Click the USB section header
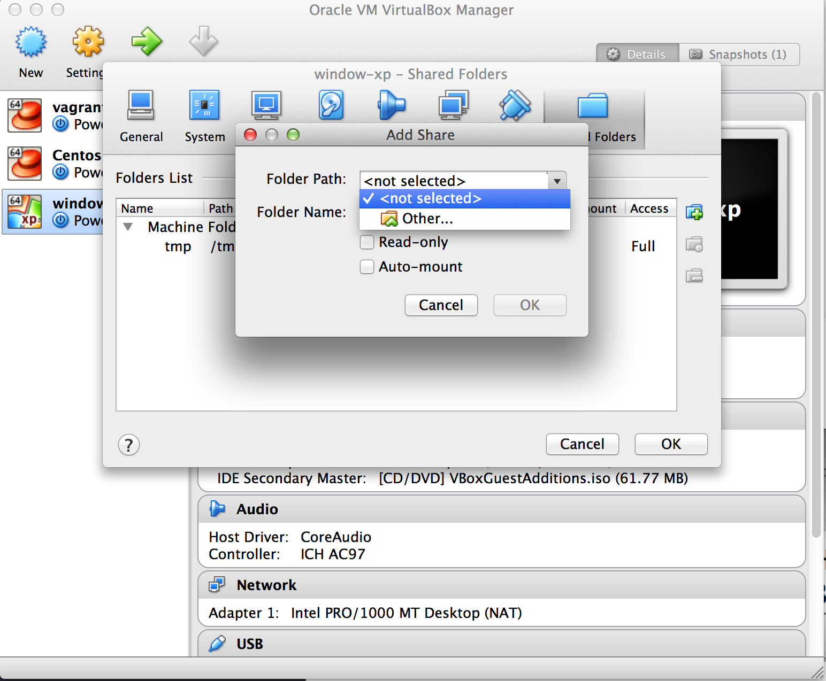Screen dimensions: 826x681 (x=502, y=644)
